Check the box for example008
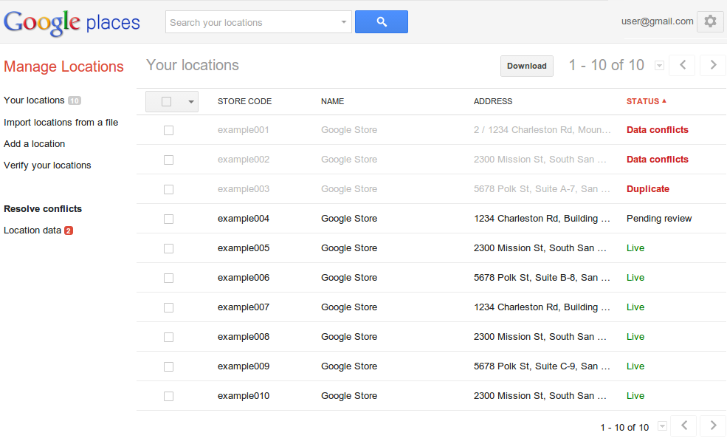 (x=169, y=338)
